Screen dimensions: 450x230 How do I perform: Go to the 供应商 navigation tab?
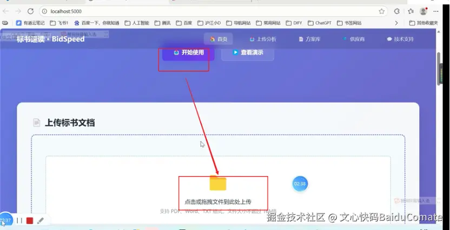point(354,39)
